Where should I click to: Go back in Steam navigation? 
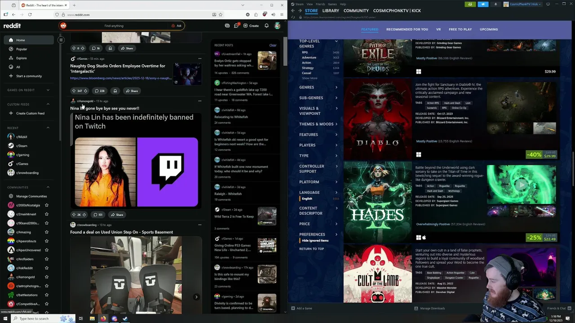pyautogui.click(x=293, y=11)
